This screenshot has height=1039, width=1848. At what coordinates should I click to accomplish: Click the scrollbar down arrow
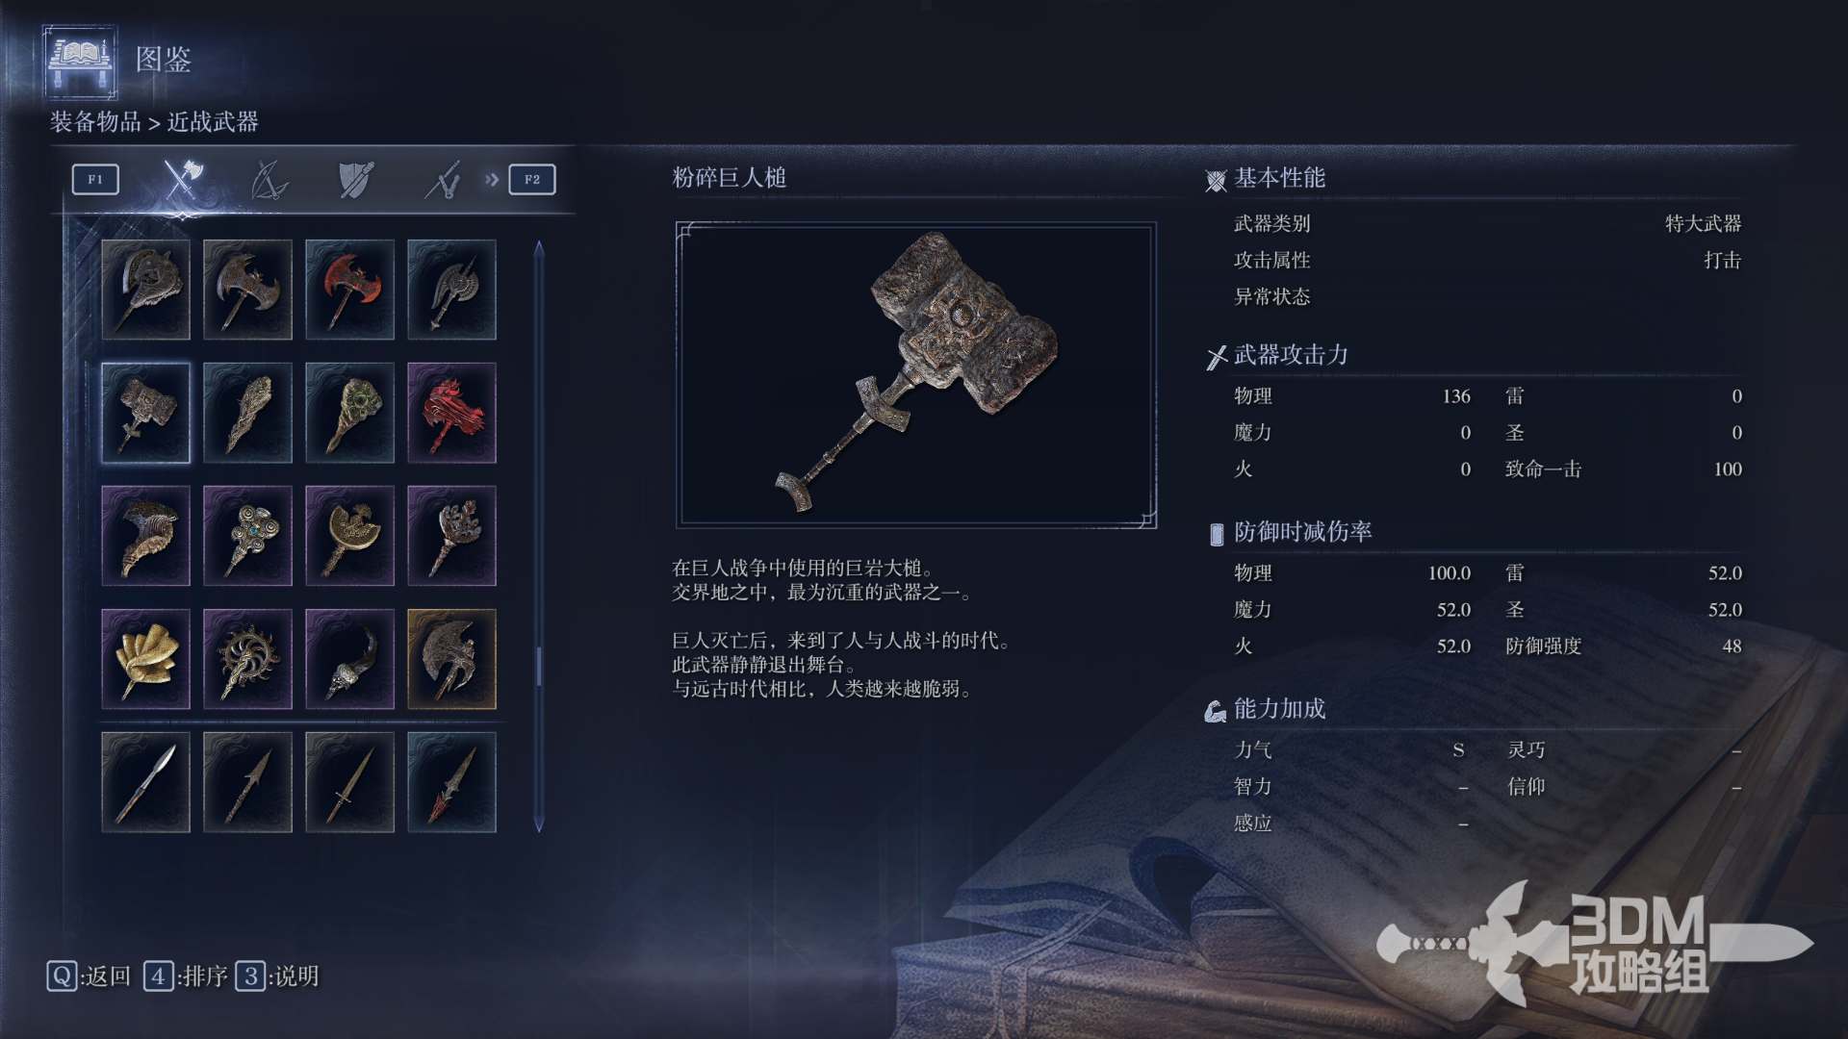539,824
